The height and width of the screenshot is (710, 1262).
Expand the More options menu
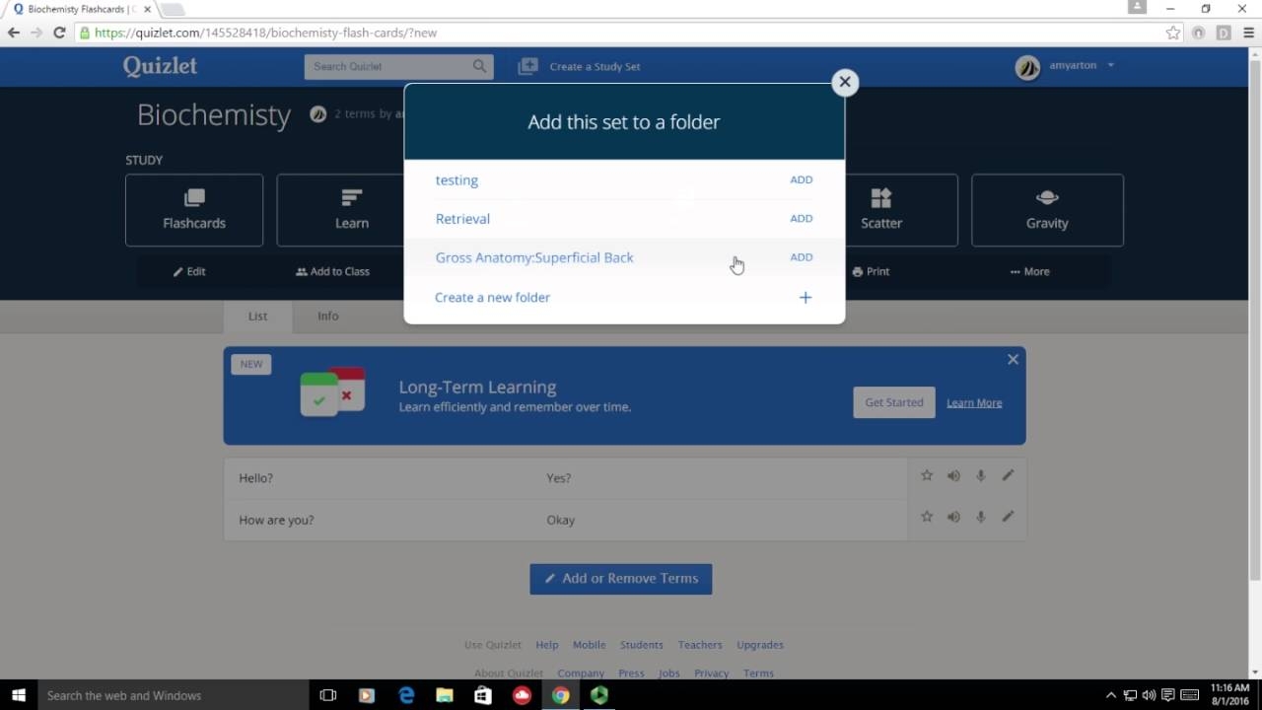(1029, 271)
